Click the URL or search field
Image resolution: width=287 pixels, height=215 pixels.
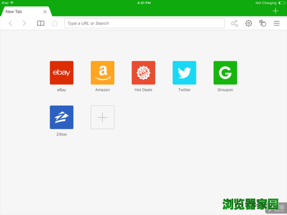pos(144,23)
